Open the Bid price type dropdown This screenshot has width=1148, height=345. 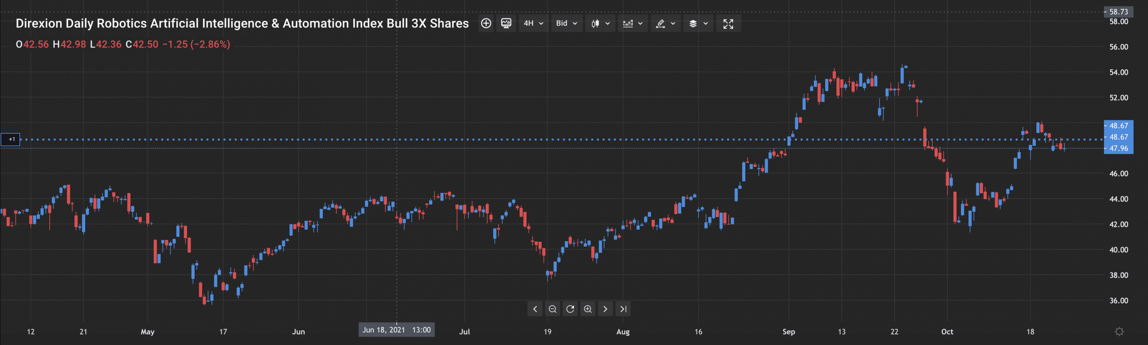point(566,23)
